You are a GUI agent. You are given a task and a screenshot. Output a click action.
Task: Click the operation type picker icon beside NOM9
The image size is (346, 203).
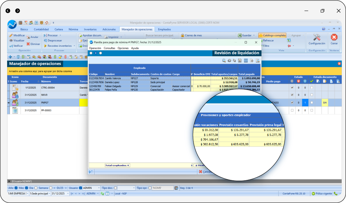pos(176,188)
